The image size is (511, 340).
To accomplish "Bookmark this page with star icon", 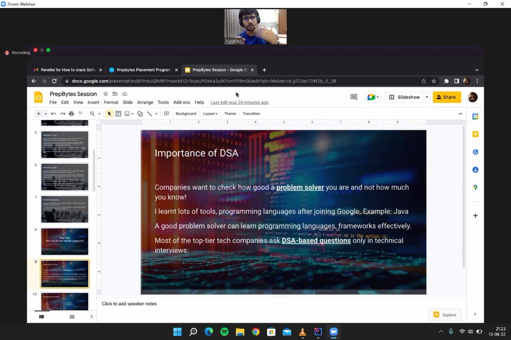I will pos(434,81).
